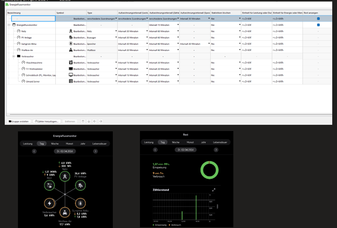Viewport: 337px width, 228px height.
Task: Expand the Zählerstand chart to fullscreen
Action: (x=214, y=190)
